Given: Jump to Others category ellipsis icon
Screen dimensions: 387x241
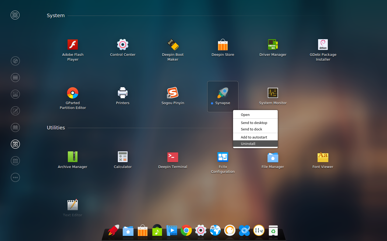Looking at the screenshot, I should click(15, 177).
